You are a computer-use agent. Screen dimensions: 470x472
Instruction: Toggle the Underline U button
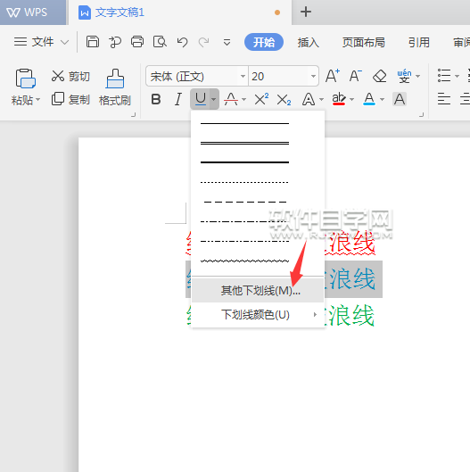201,99
